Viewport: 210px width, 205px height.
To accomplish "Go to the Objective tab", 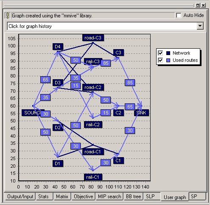I will pos(84,197).
